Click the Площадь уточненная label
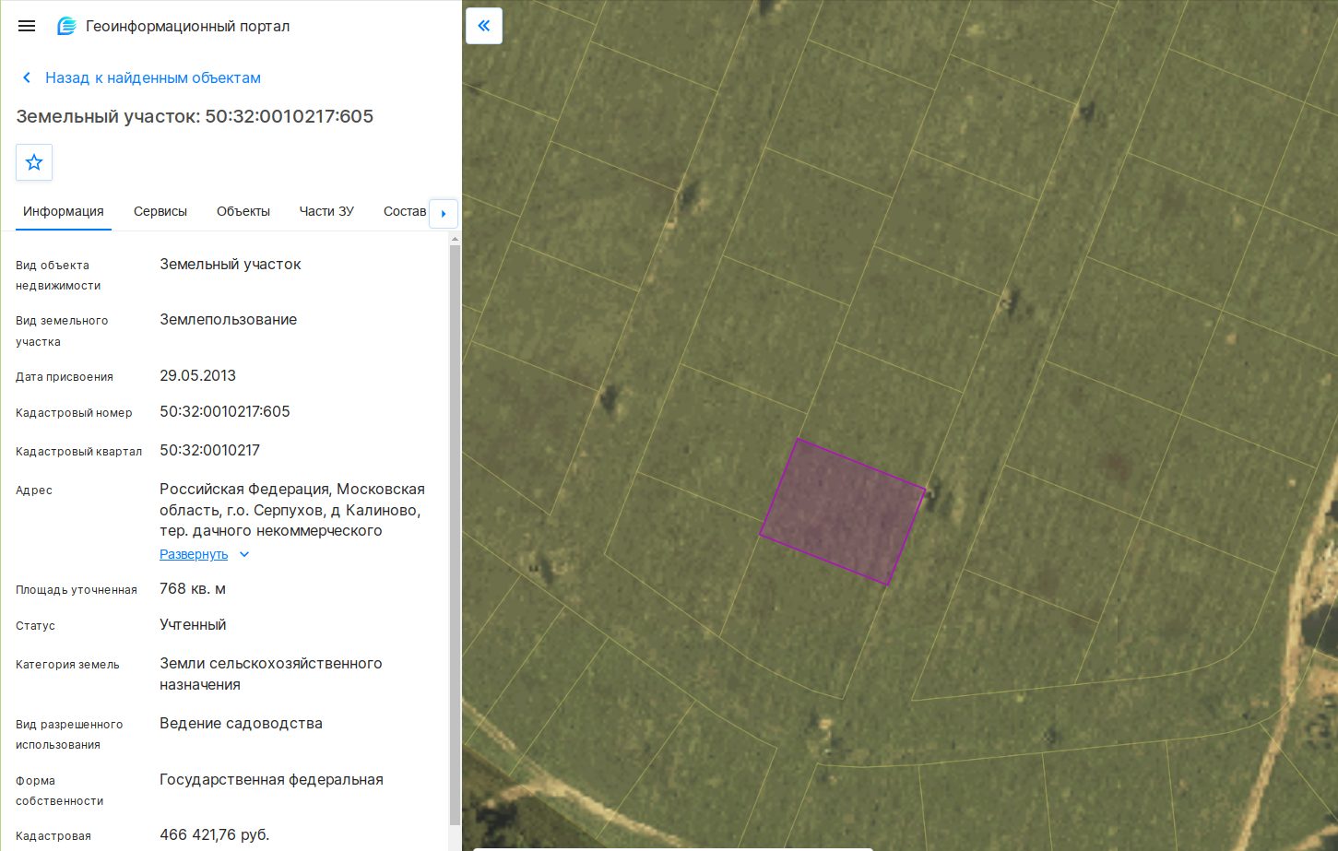The image size is (1338, 851). coord(77,589)
